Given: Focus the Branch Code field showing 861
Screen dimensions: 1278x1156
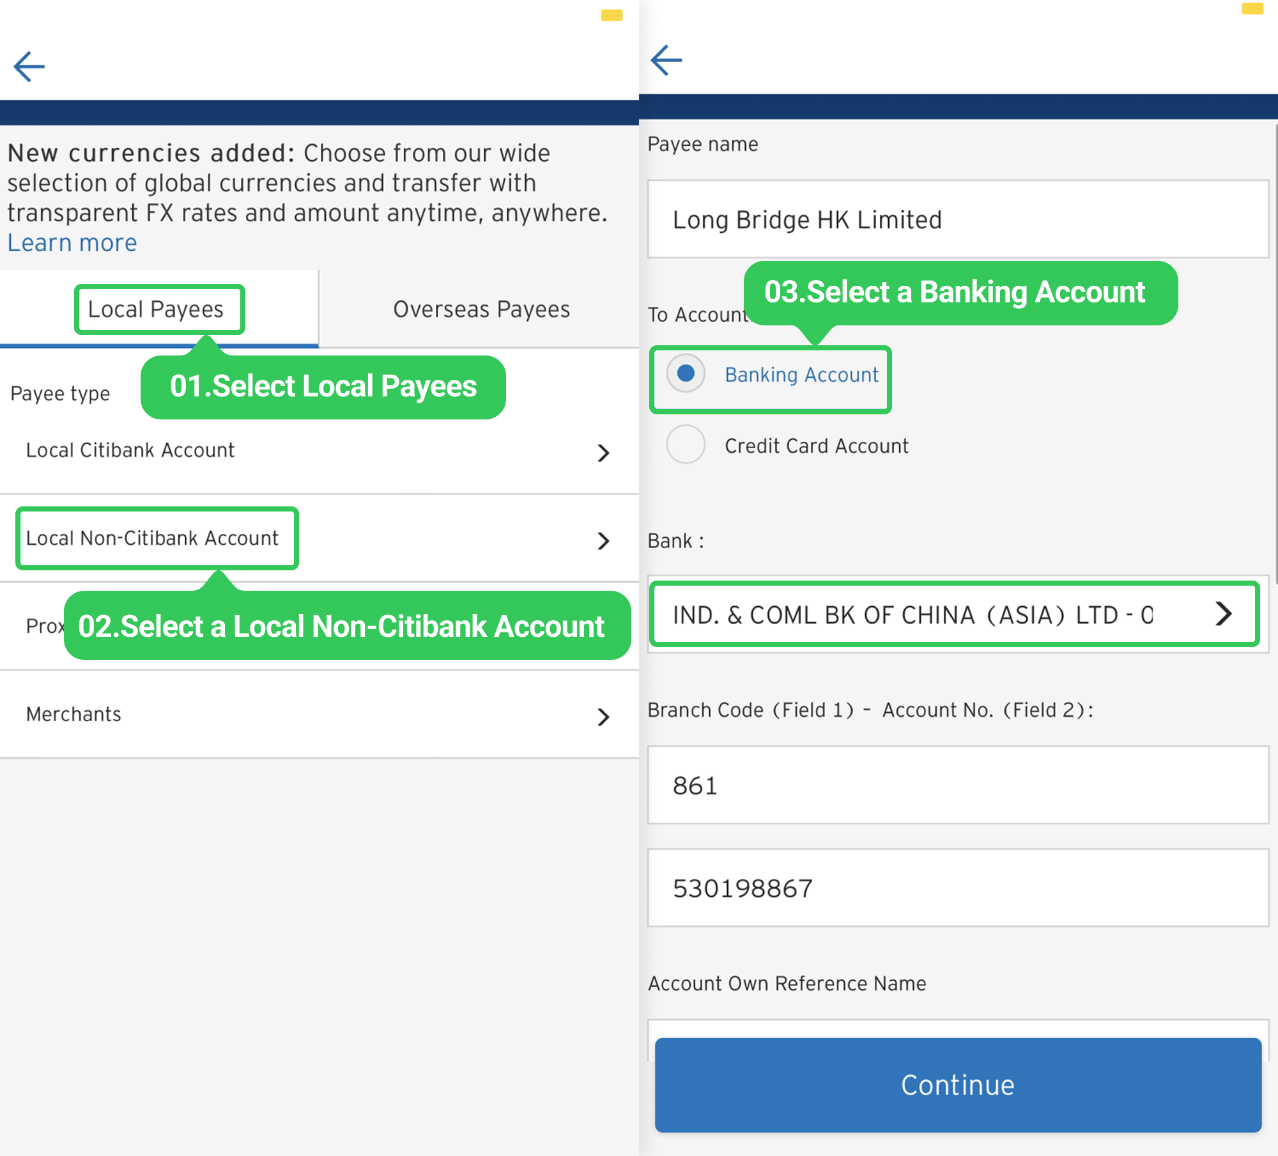Looking at the screenshot, I should pyautogui.click(x=957, y=785).
